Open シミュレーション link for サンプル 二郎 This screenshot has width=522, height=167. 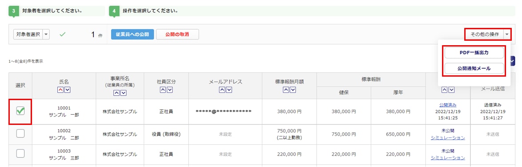click(x=448, y=138)
